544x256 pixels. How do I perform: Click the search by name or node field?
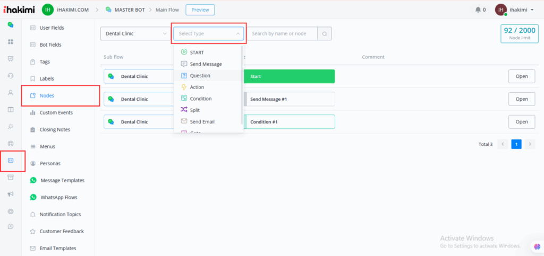pos(282,34)
